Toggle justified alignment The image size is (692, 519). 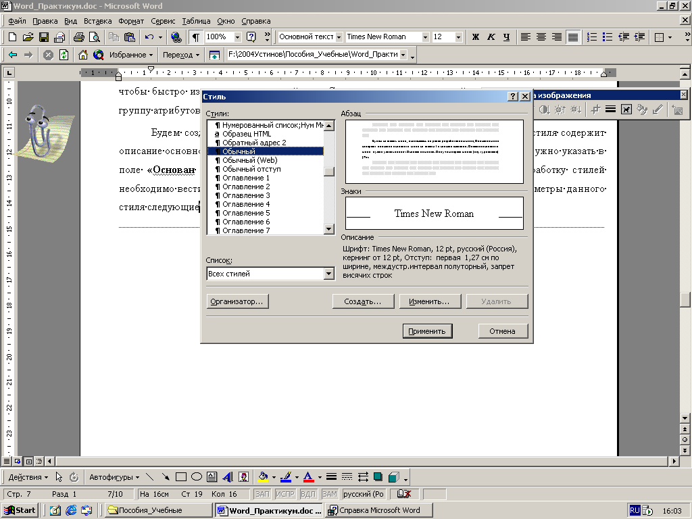[x=573, y=37]
